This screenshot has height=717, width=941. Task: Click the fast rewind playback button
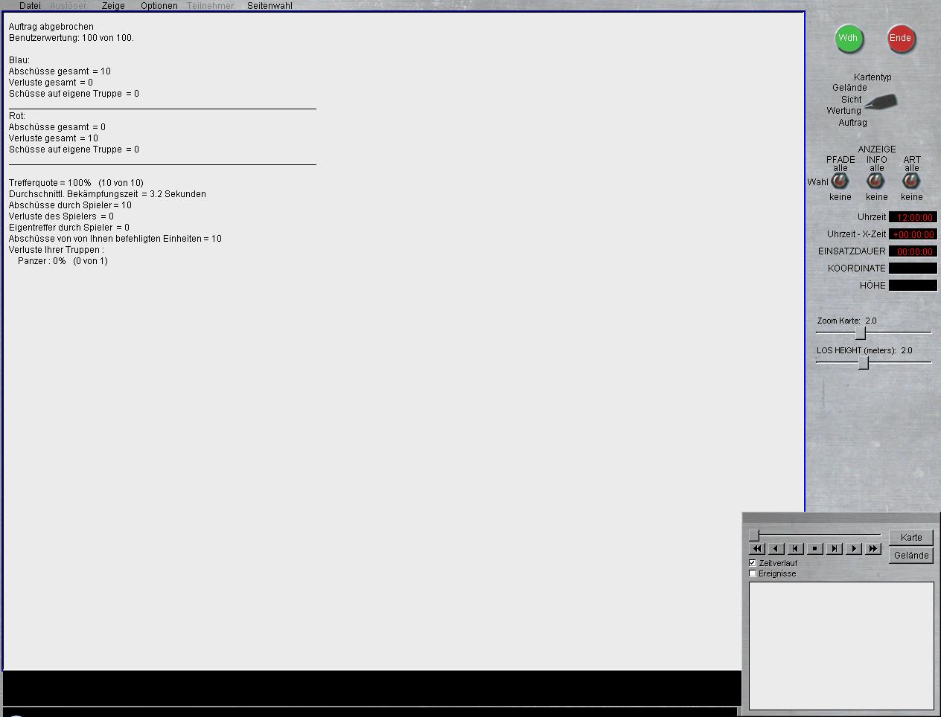757,549
